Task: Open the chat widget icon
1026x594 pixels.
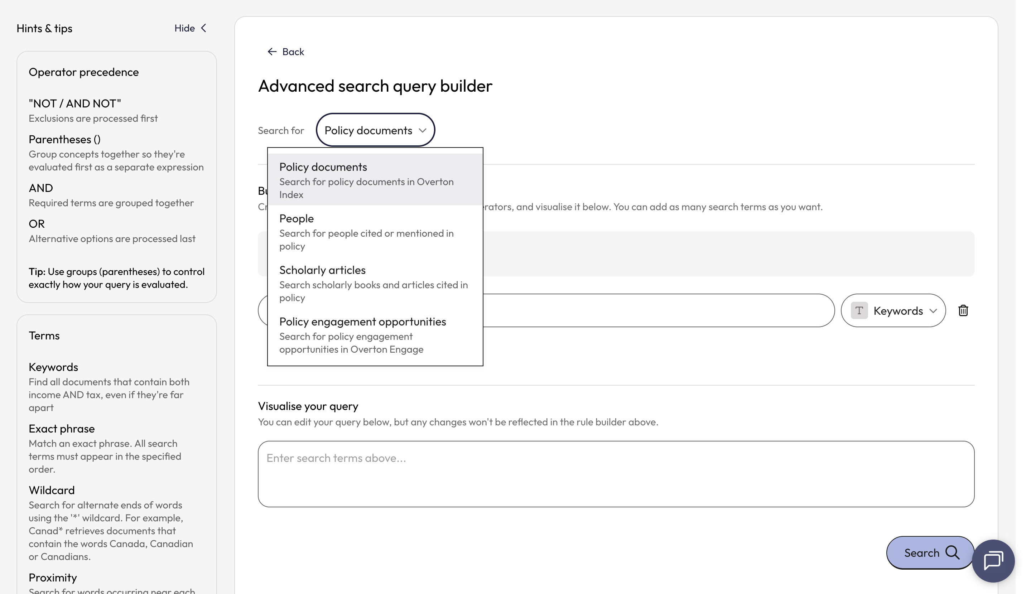Action: (x=993, y=561)
